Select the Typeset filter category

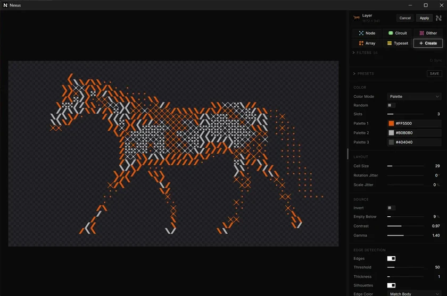[x=397, y=43]
